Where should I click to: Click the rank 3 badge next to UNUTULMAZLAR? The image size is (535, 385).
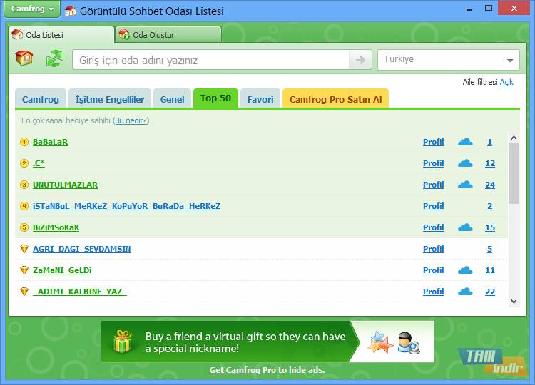[24, 185]
